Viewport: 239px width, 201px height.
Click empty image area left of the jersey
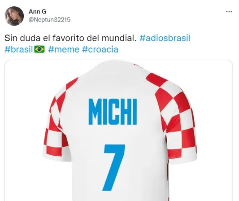click(x=23, y=130)
